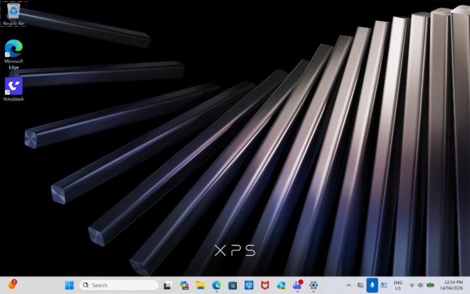Expand the hidden system tray icons
The image size is (470, 294).
(349, 286)
